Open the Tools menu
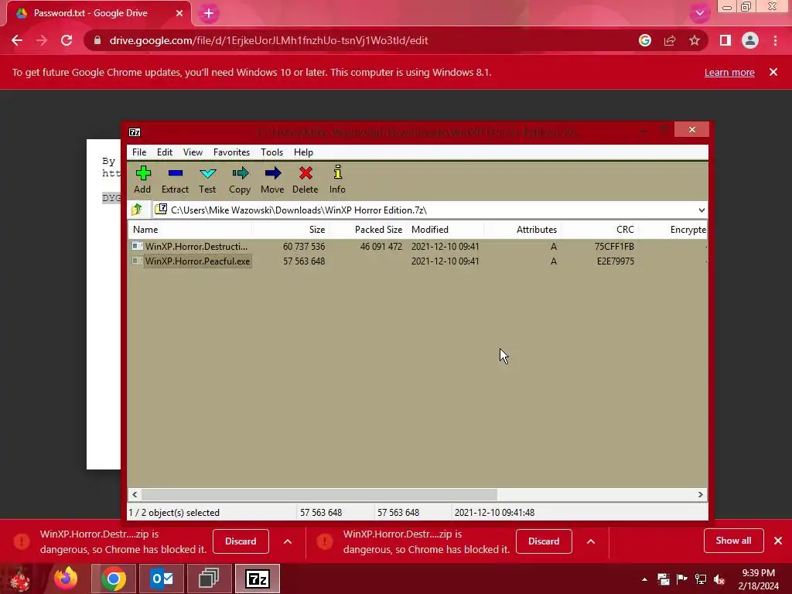This screenshot has width=792, height=594. (271, 152)
